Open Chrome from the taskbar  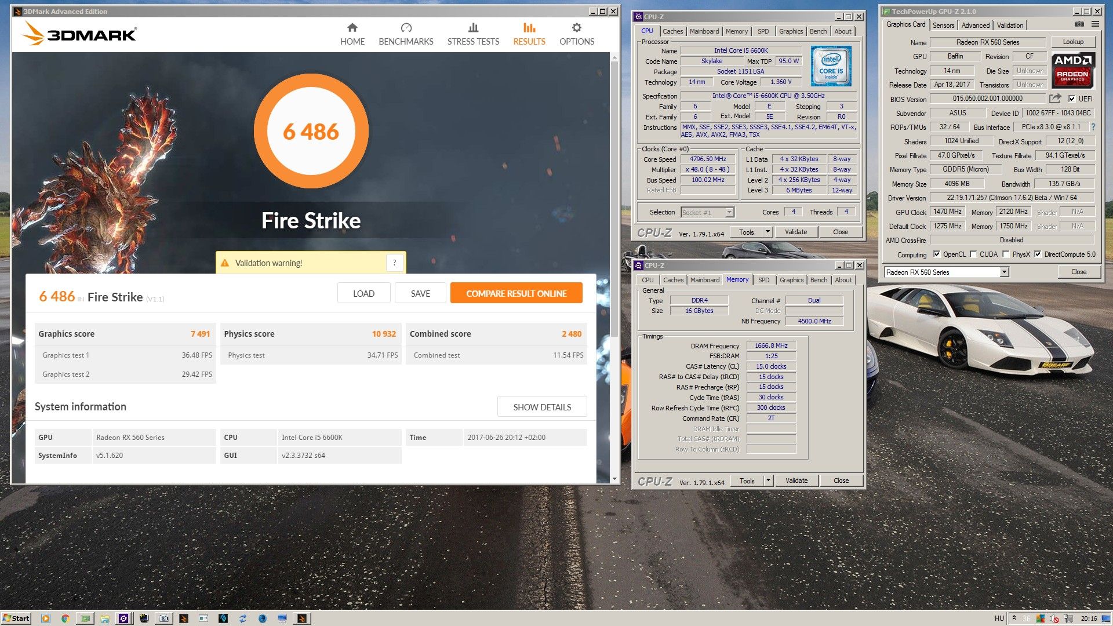pyautogui.click(x=66, y=618)
